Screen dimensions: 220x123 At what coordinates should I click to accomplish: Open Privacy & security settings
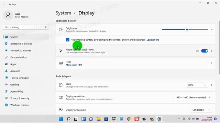26,98
